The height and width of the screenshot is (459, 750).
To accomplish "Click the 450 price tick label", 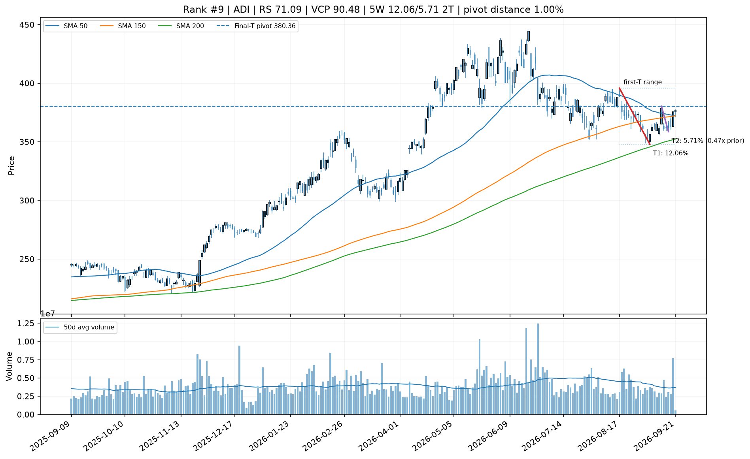I will (x=27, y=25).
